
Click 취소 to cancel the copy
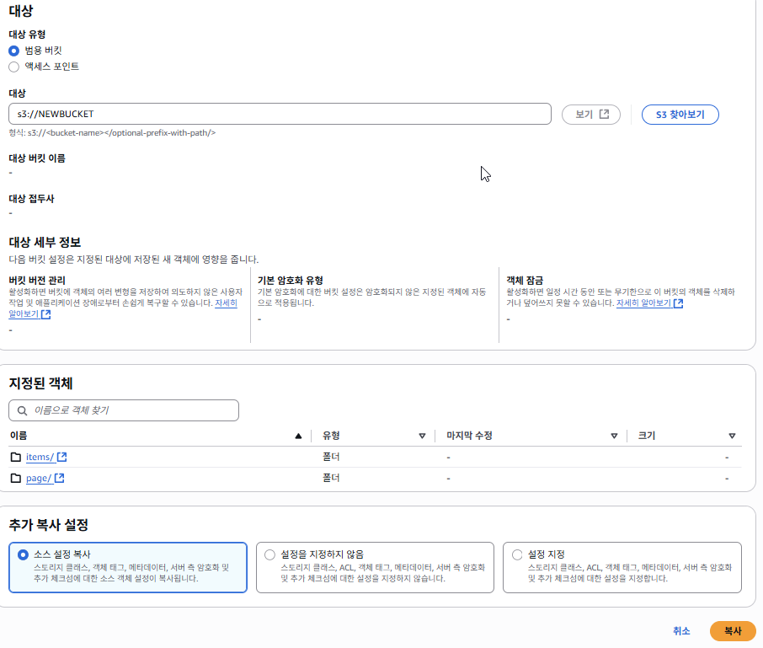(x=681, y=631)
